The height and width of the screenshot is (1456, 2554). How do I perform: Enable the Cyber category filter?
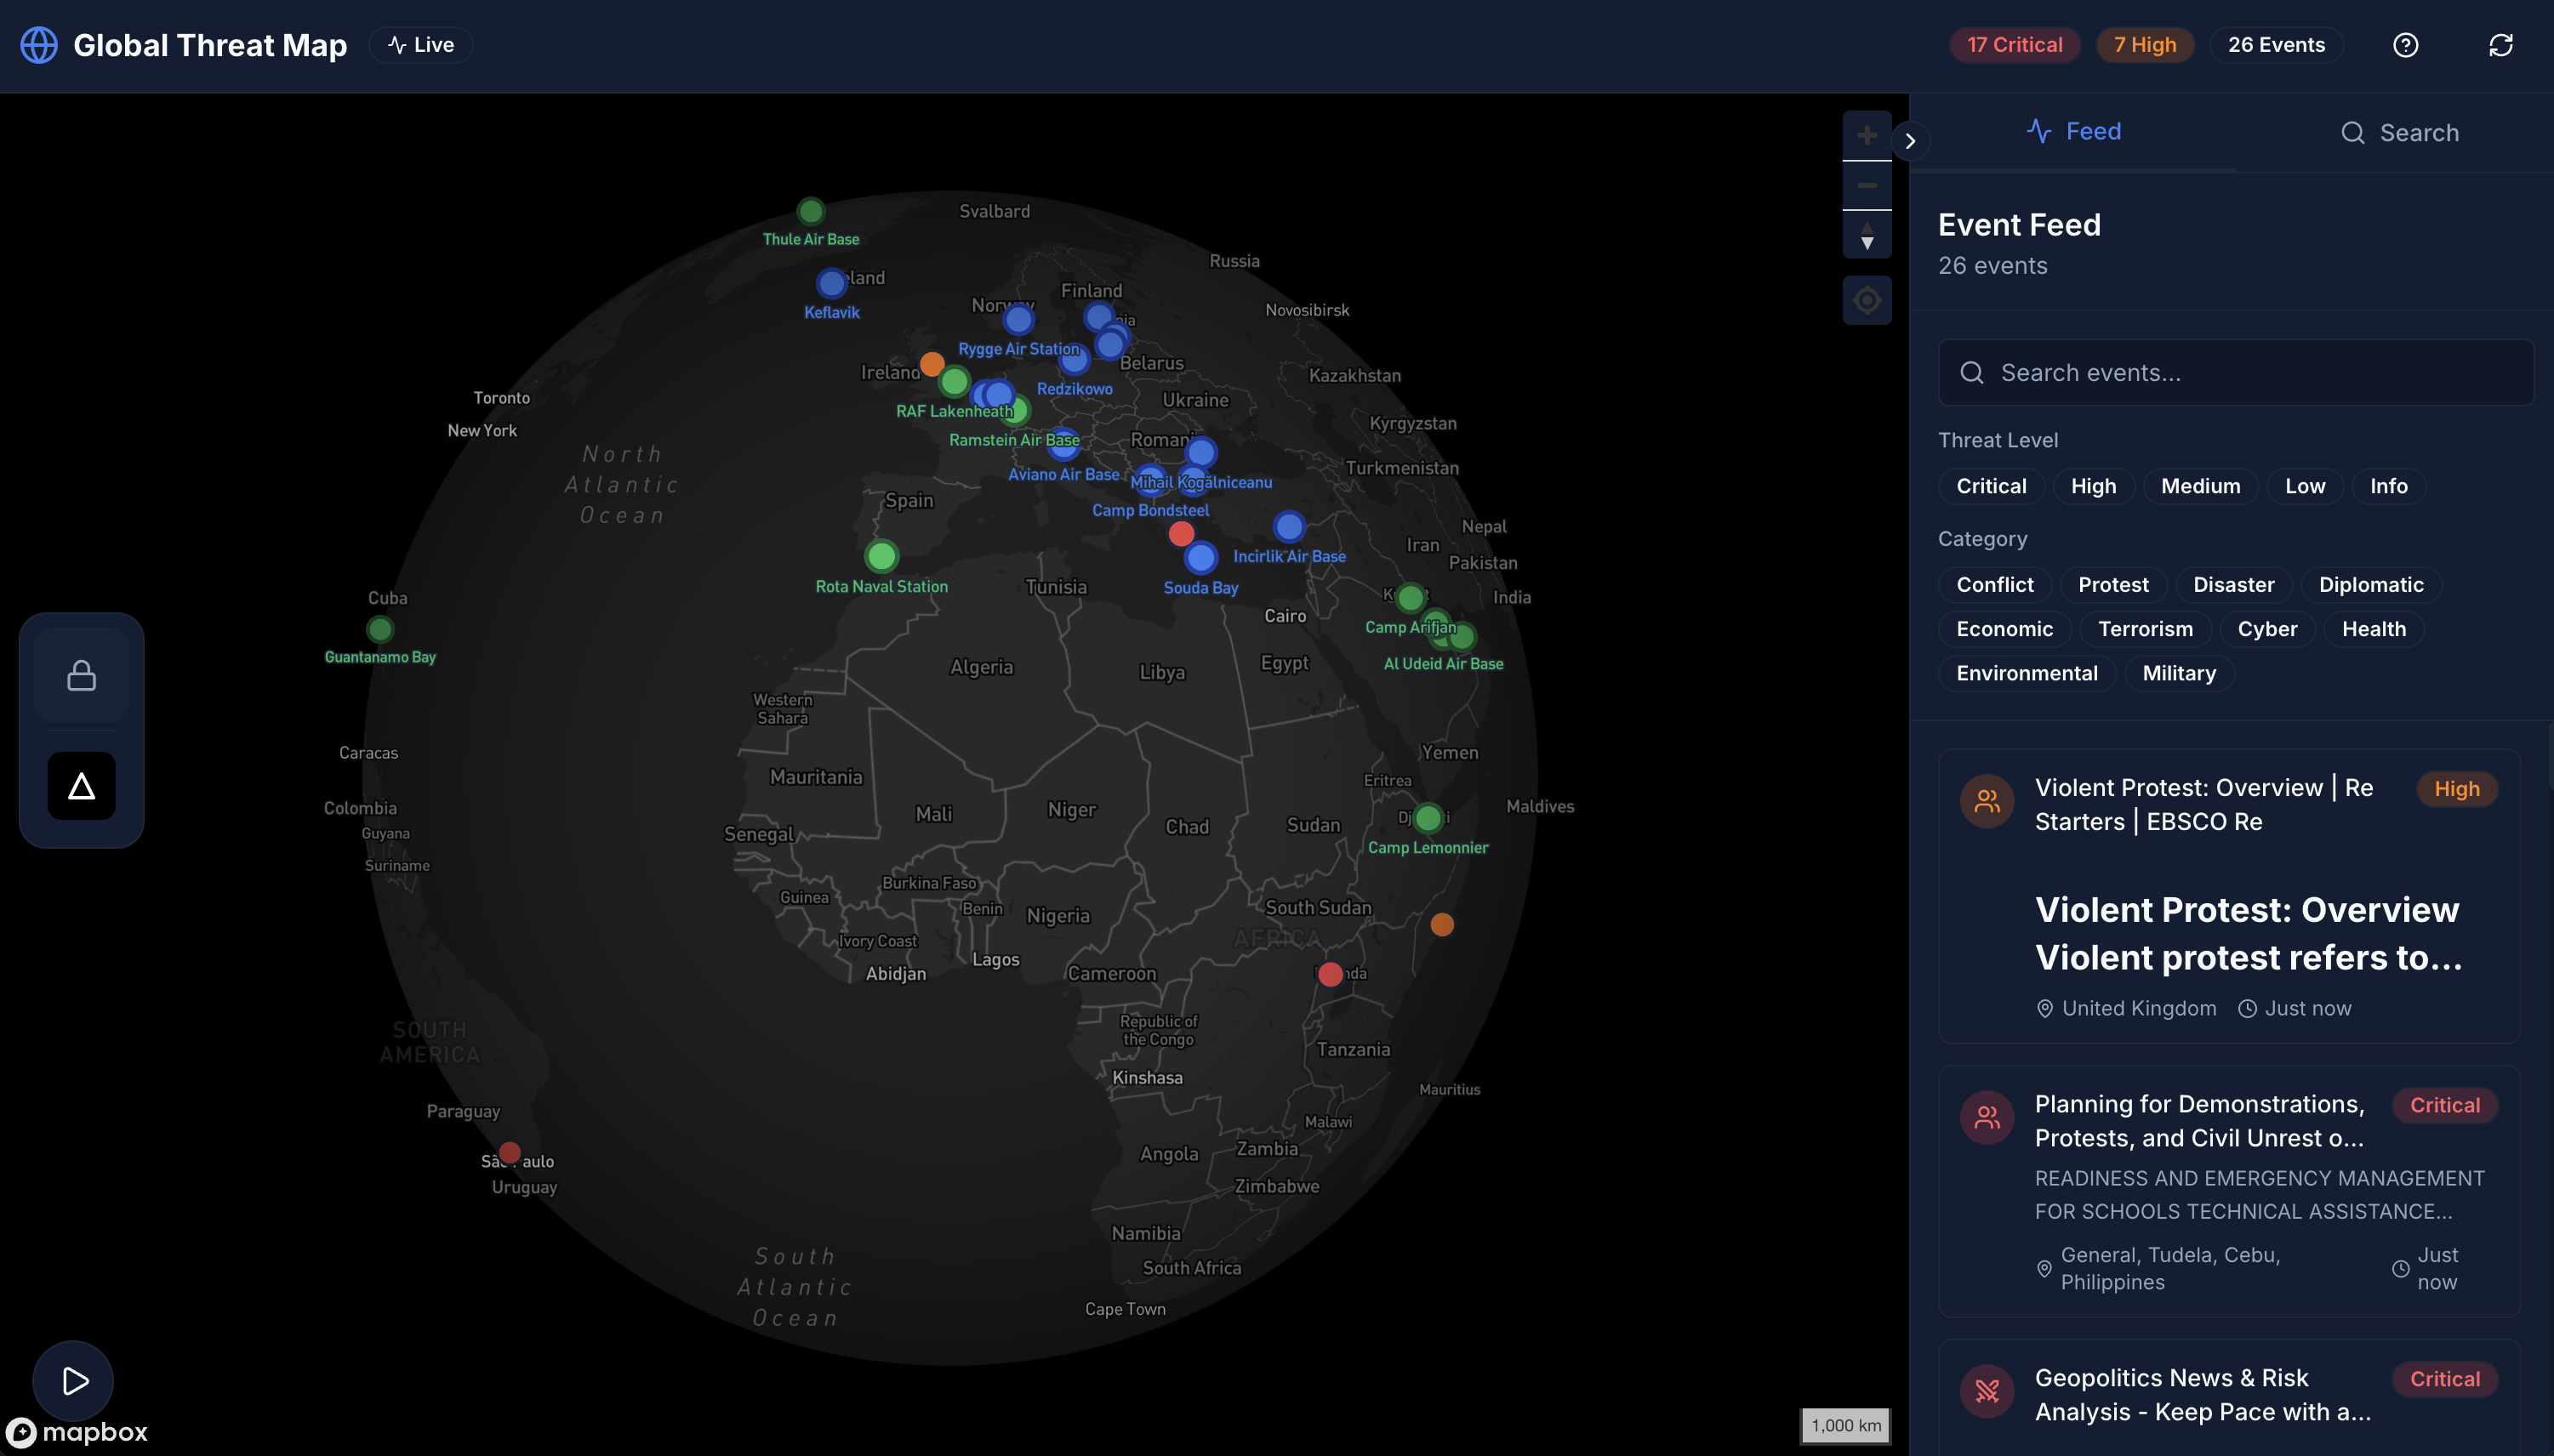[2267, 629]
